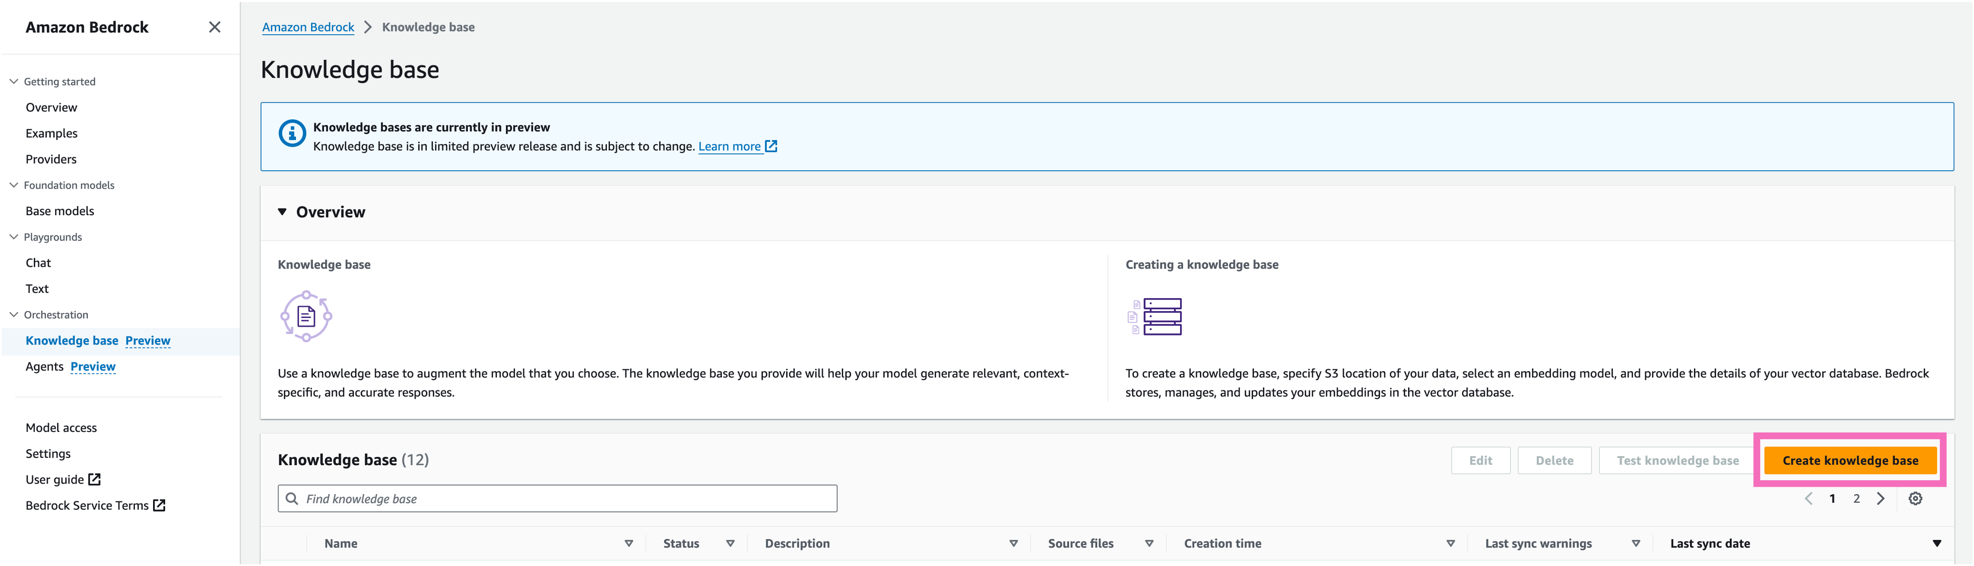
Task: Click the search magnifier icon
Action: (x=292, y=498)
